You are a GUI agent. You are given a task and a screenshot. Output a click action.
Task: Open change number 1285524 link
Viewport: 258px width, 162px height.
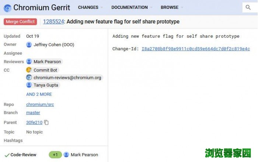click(53, 22)
